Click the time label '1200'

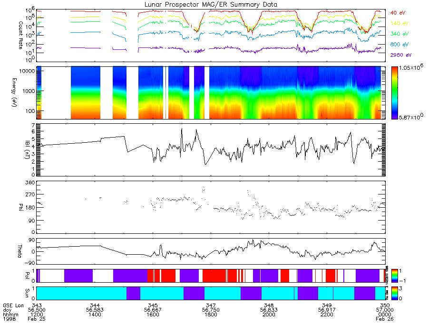37,314
